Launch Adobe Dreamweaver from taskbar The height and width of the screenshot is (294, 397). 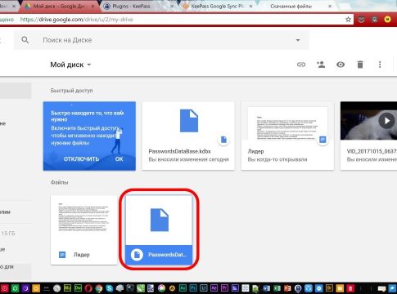78,288
